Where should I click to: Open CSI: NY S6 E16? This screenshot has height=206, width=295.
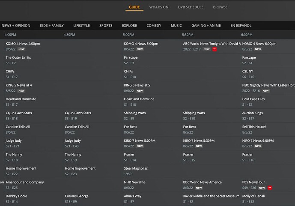[x=268, y=74]
